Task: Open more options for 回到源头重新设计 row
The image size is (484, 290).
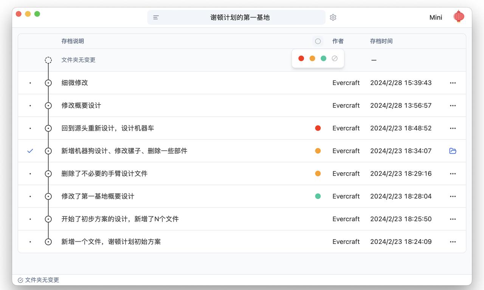Action: click(453, 128)
